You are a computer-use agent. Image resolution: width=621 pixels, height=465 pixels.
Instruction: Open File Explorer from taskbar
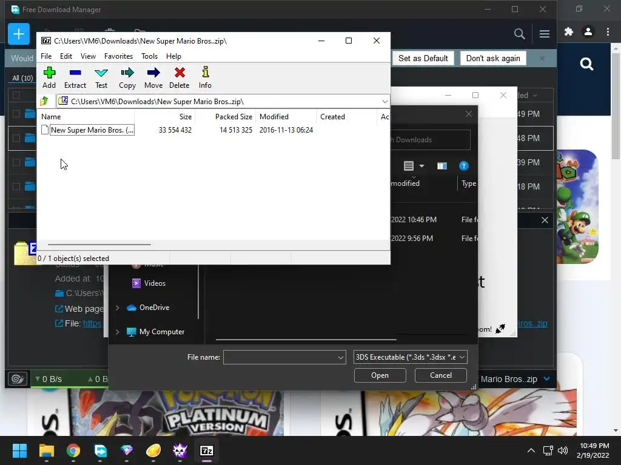point(46,450)
